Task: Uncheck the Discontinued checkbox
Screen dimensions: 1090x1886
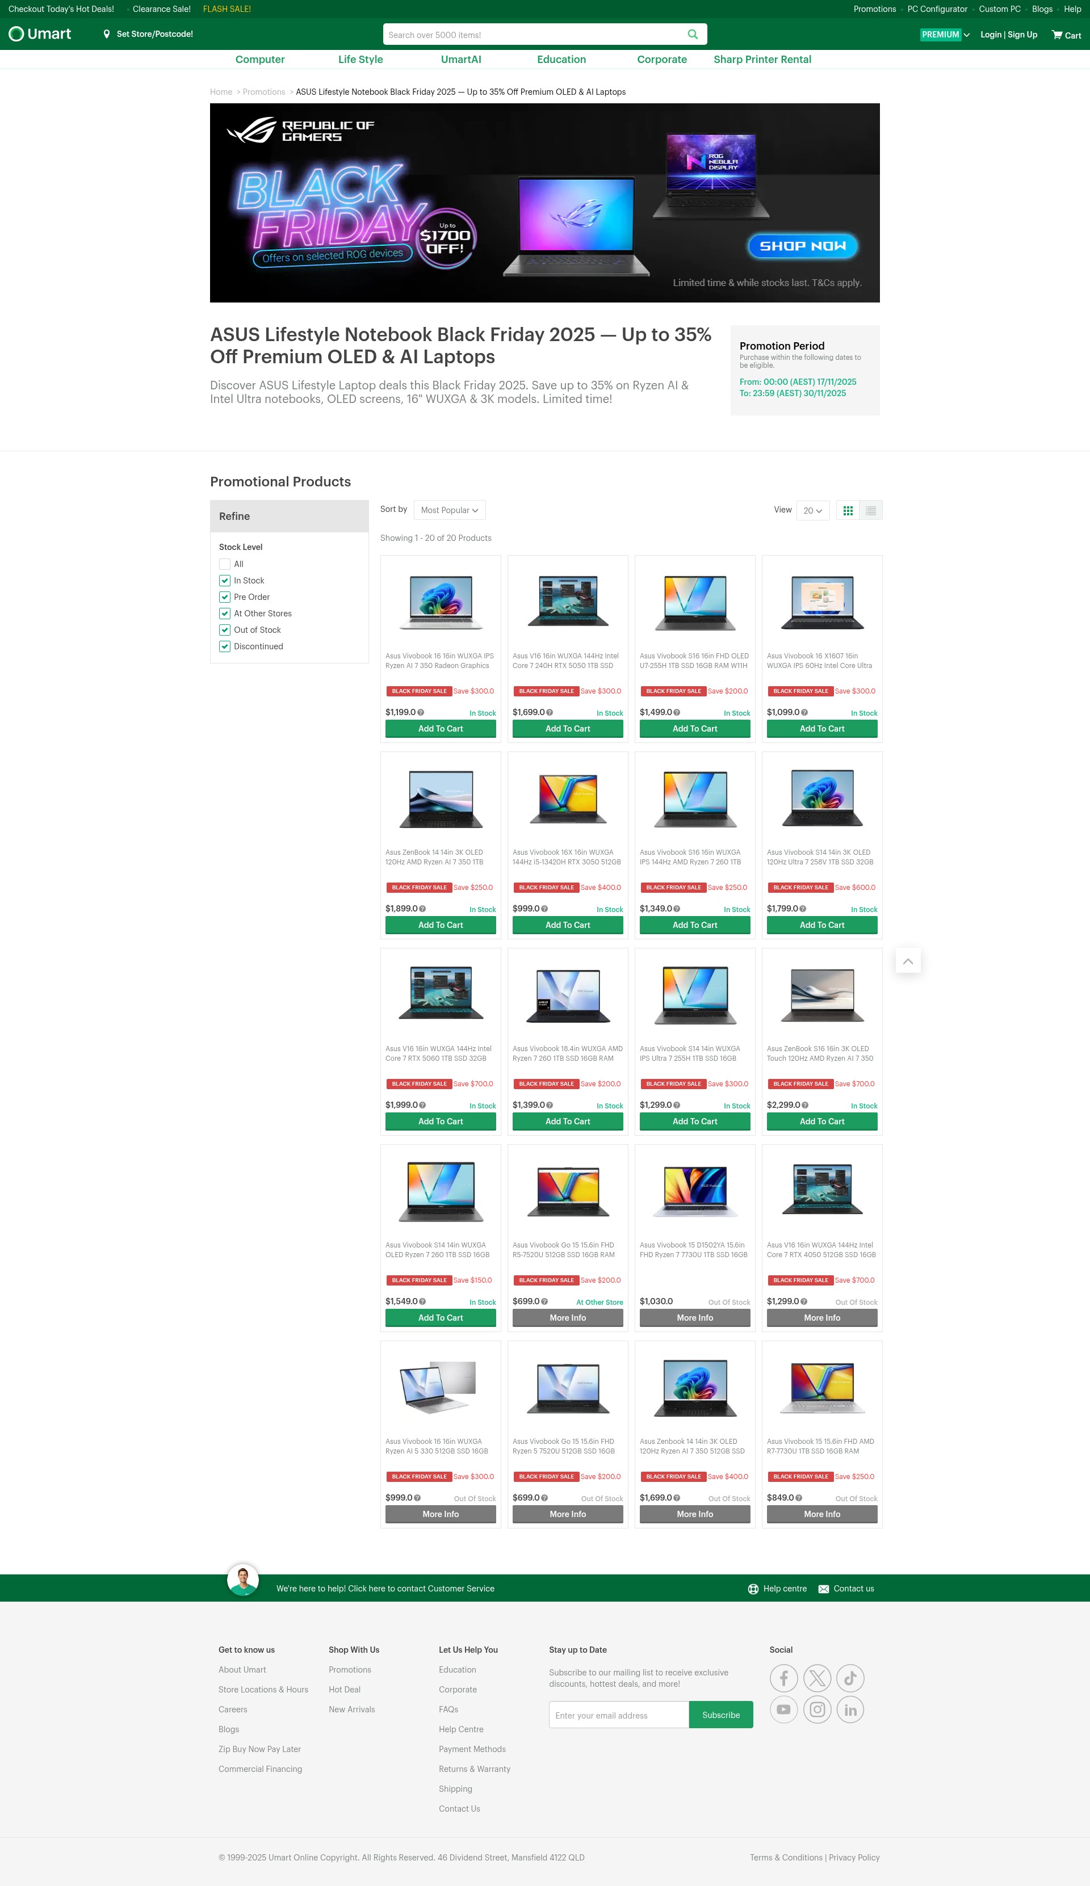Action: coord(225,646)
